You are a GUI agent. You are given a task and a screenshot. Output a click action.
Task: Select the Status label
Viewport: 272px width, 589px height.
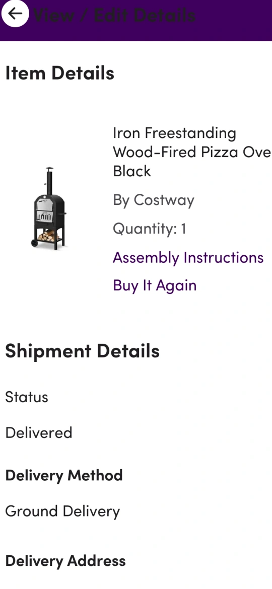click(27, 397)
